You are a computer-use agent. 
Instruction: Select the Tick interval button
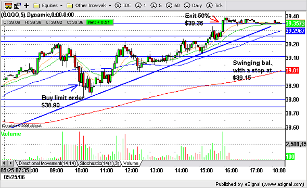tap(214, 6)
